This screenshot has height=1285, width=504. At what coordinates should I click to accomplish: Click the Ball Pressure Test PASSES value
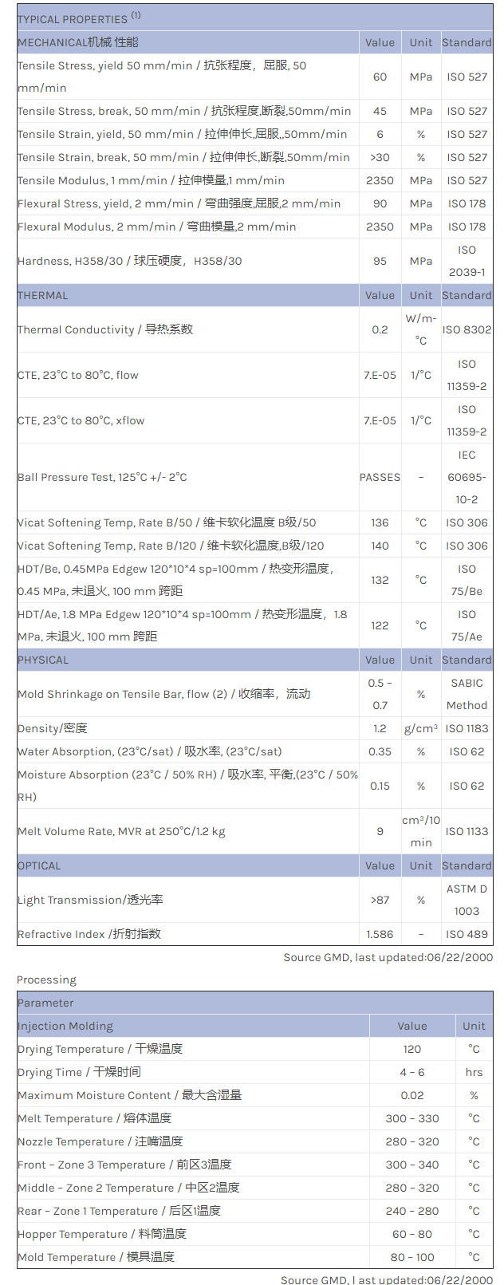(380, 477)
